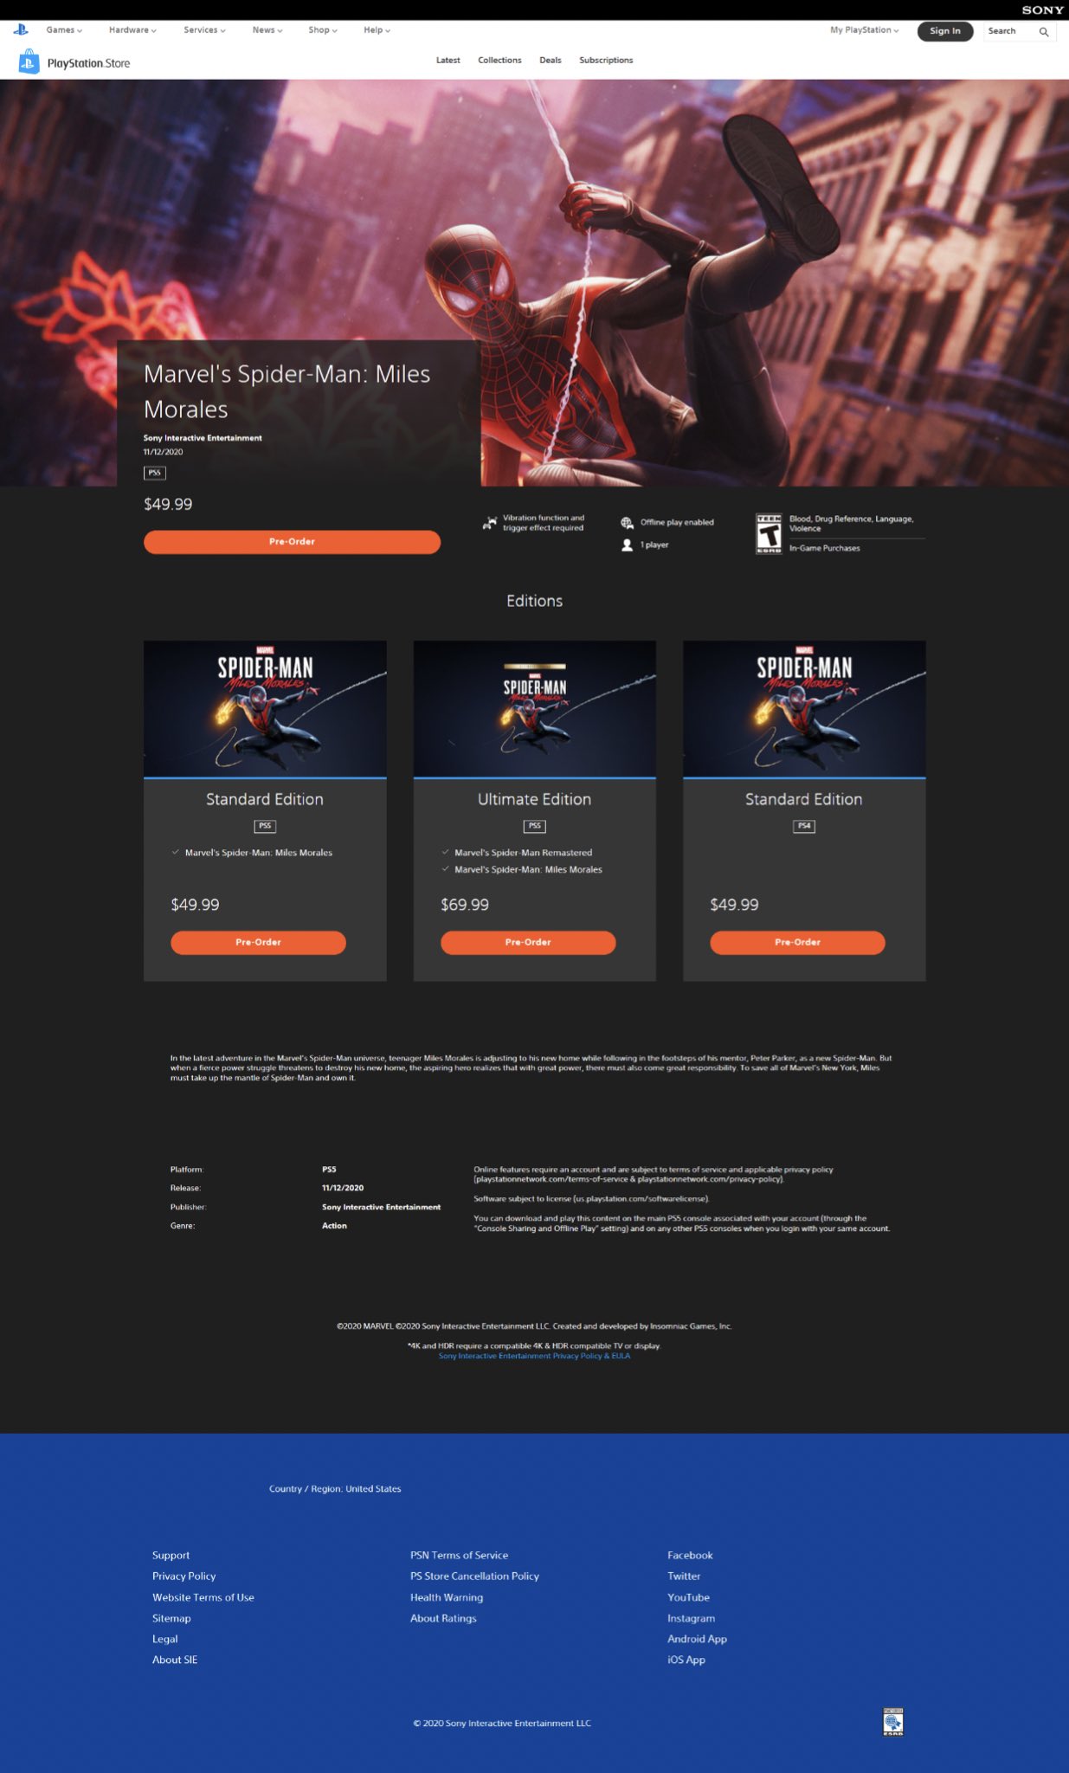Click the In-Game Purchases rating text
The width and height of the screenshot is (1069, 1773).
tap(824, 548)
